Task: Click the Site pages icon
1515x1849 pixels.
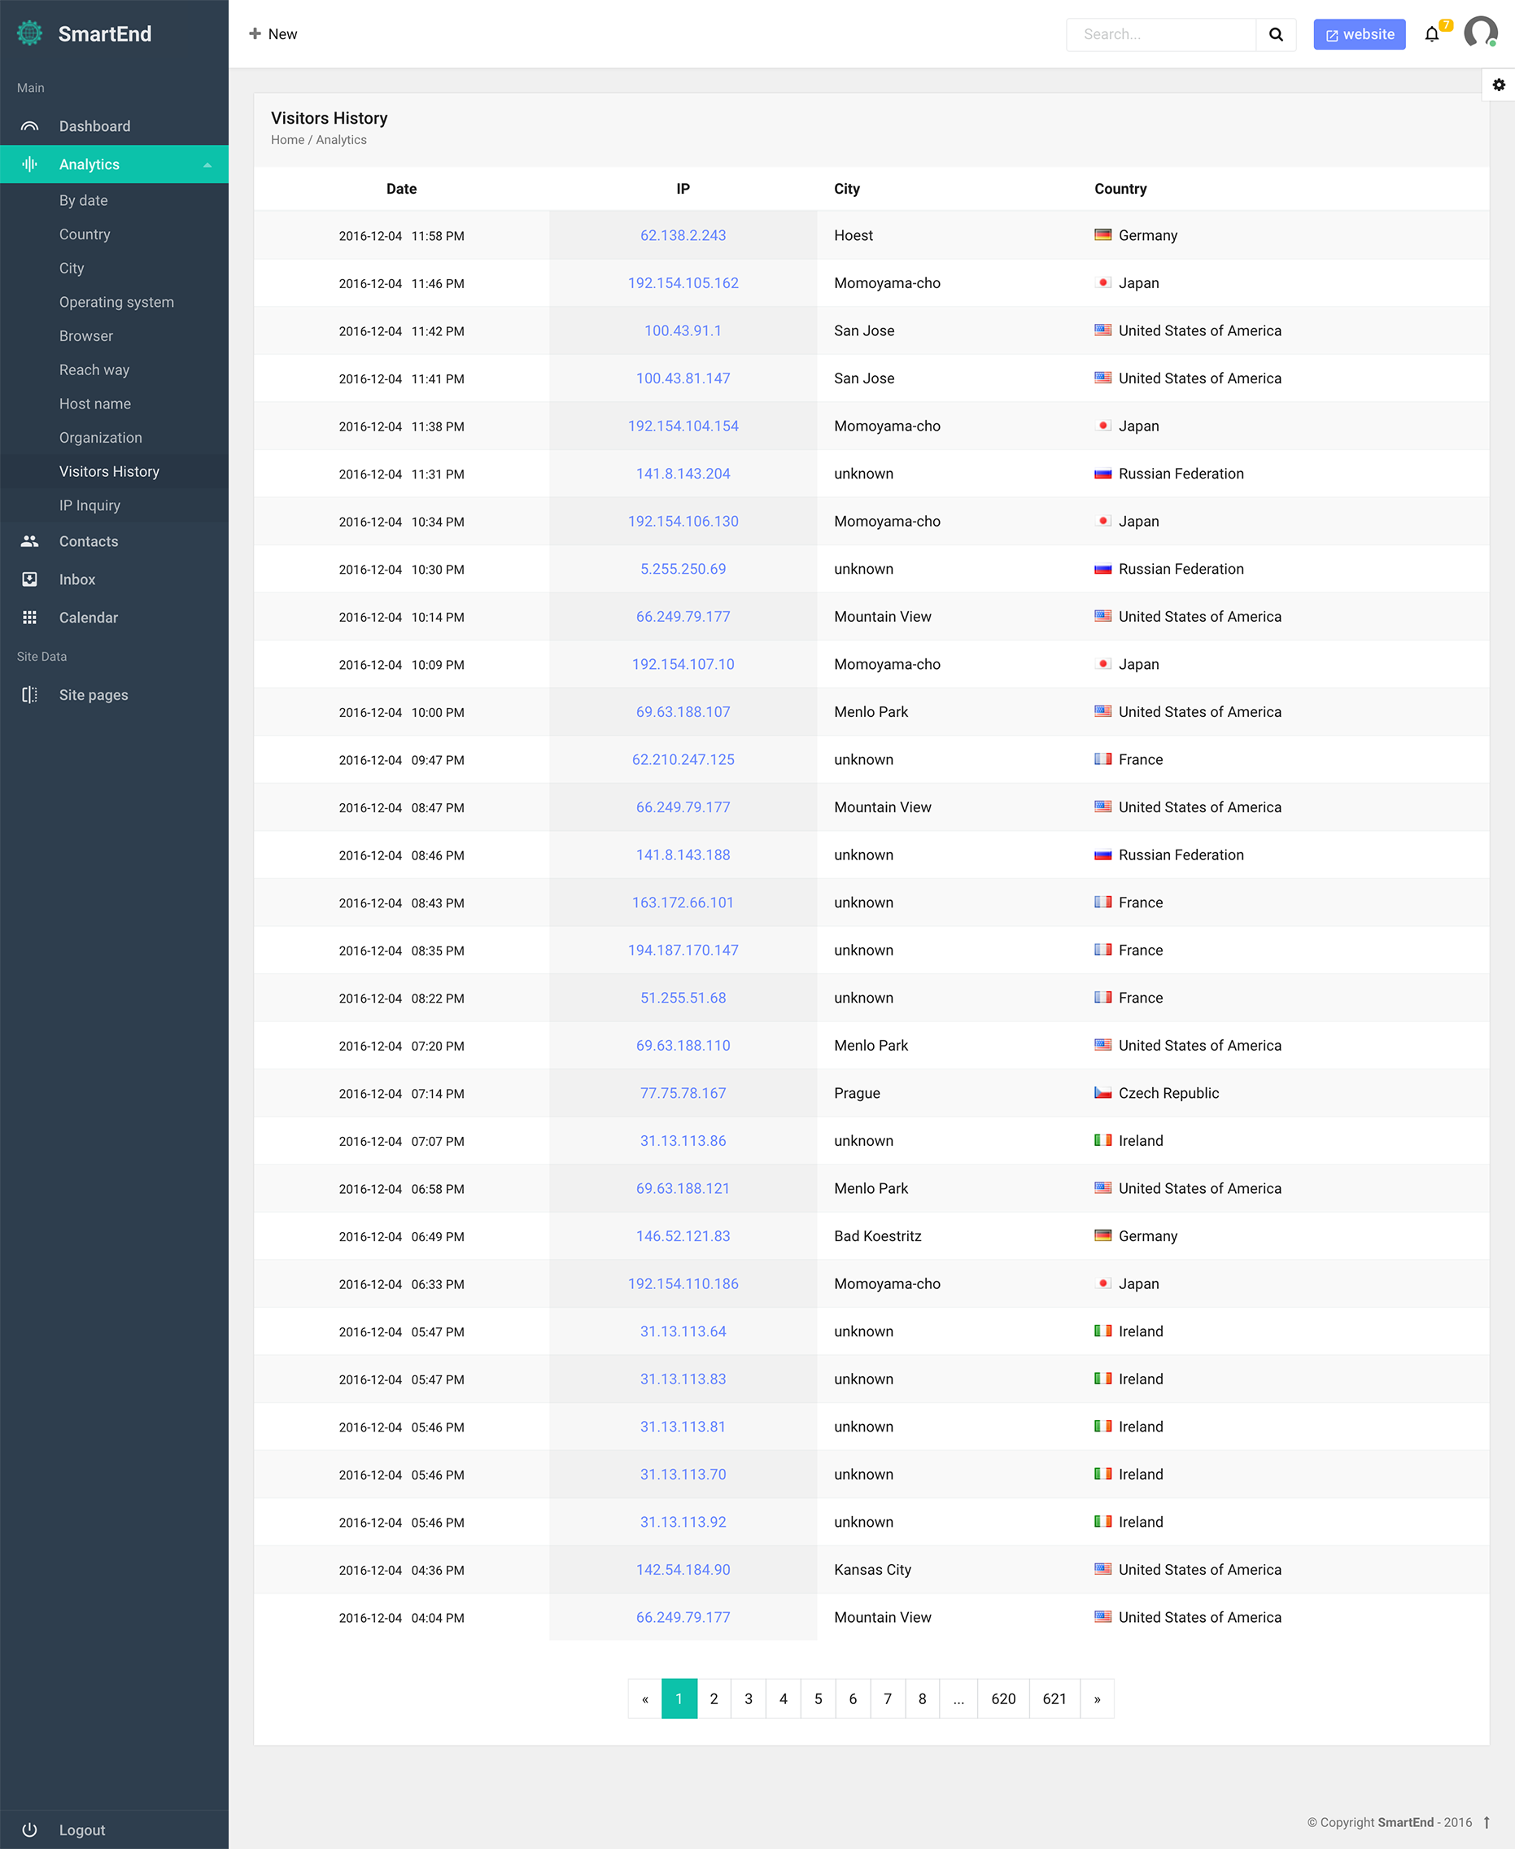Action: [x=29, y=695]
